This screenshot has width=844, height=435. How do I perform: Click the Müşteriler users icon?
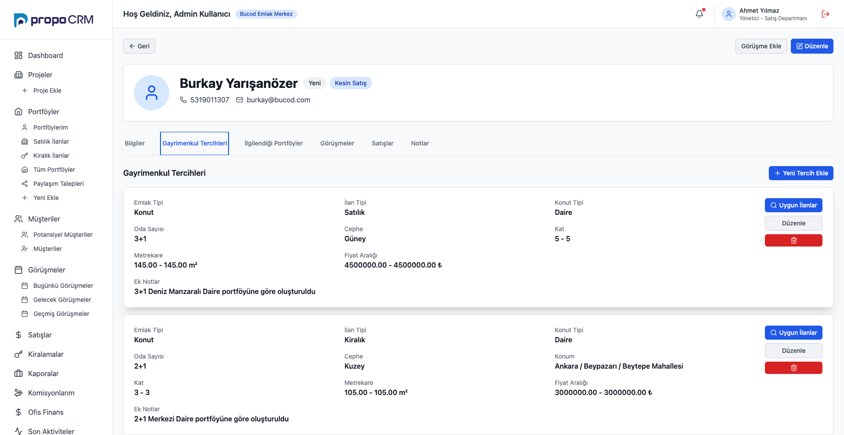click(18, 219)
